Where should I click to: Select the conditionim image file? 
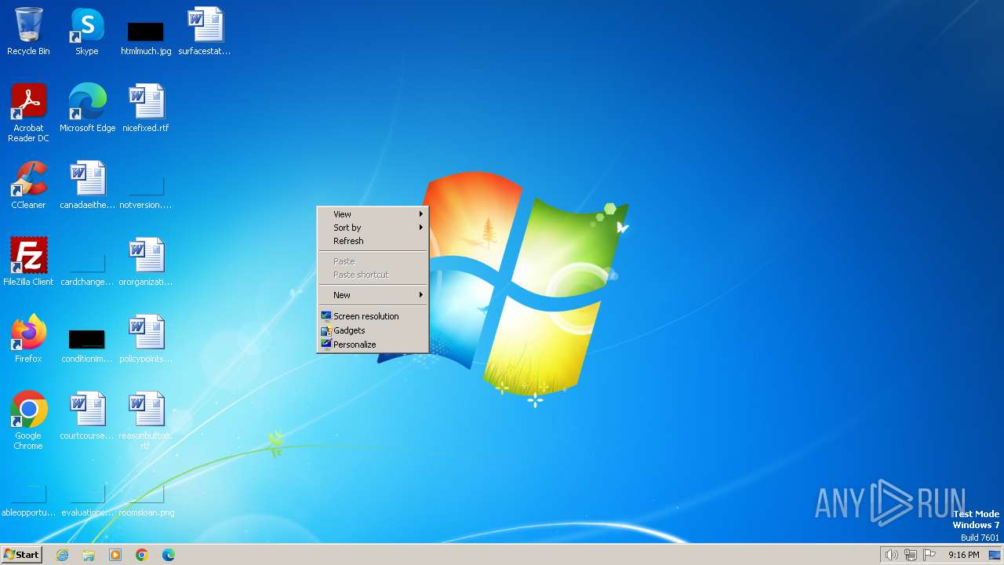pos(87,345)
